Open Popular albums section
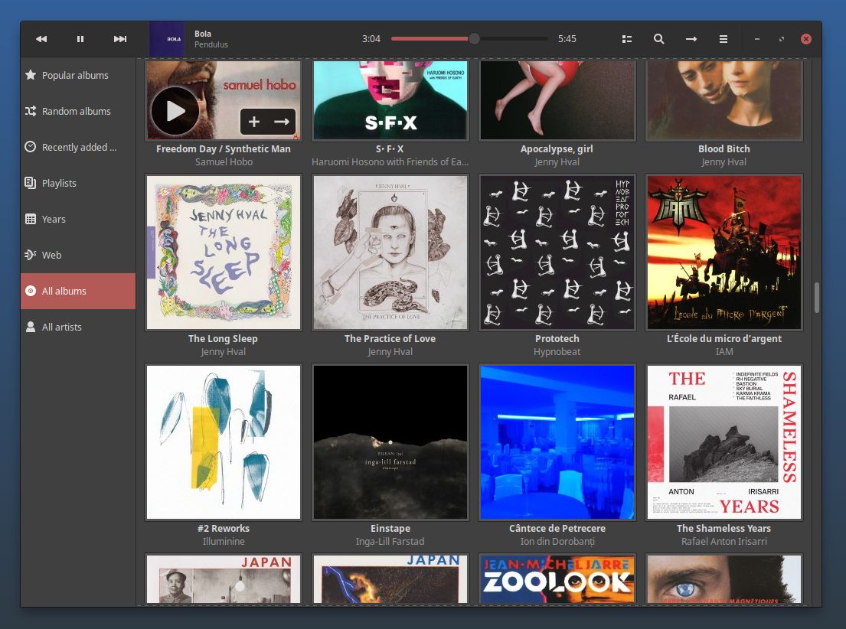The image size is (846, 629). (x=78, y=75)
